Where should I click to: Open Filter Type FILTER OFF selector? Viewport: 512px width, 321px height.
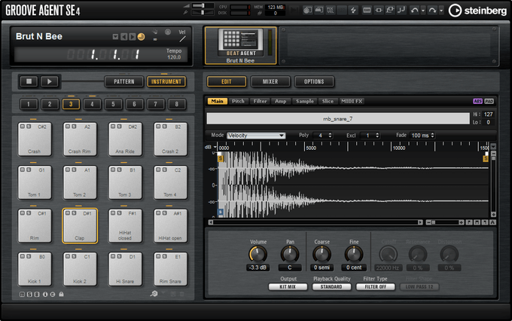coord(376,286)
